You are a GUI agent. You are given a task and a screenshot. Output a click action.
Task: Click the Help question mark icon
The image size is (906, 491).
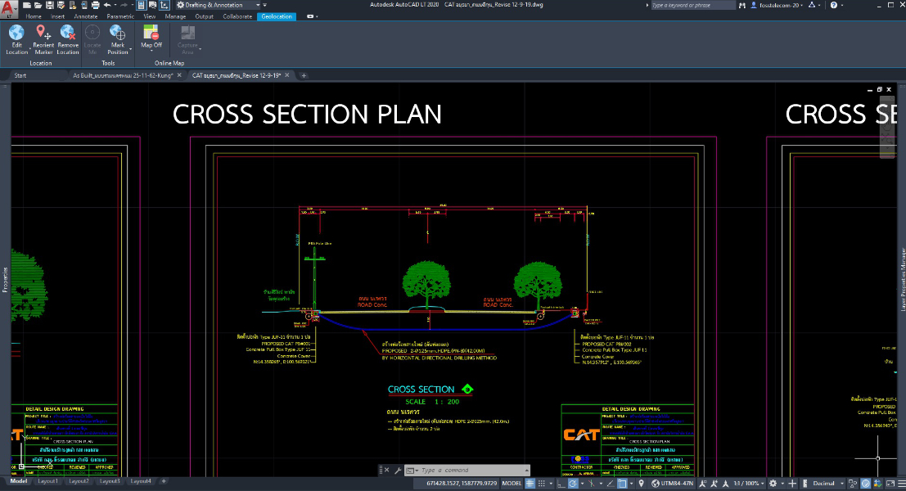tap(833, 5)
